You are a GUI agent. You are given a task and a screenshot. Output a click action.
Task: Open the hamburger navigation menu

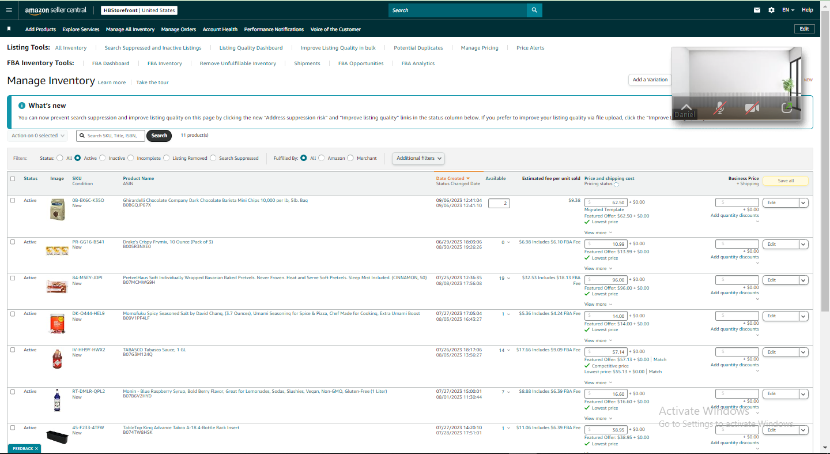[x=9, y=10]
